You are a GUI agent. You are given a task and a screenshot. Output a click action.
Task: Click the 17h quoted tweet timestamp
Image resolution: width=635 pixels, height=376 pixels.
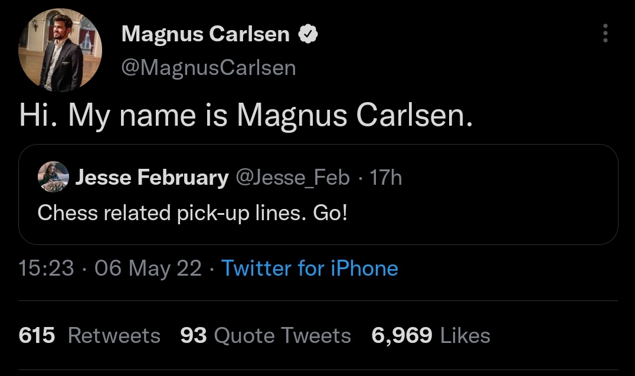coord(385,177)
